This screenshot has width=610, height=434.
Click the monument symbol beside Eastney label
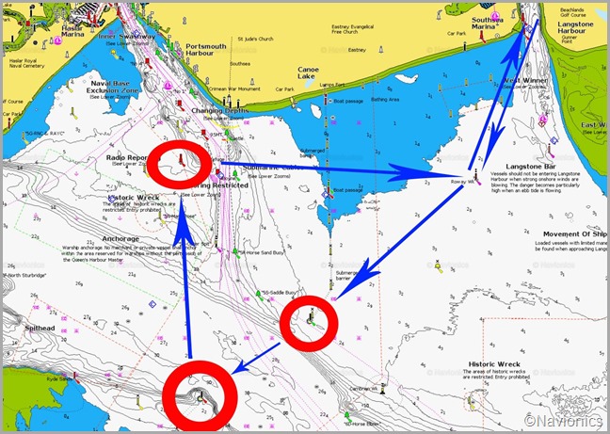tap(381, 49)
